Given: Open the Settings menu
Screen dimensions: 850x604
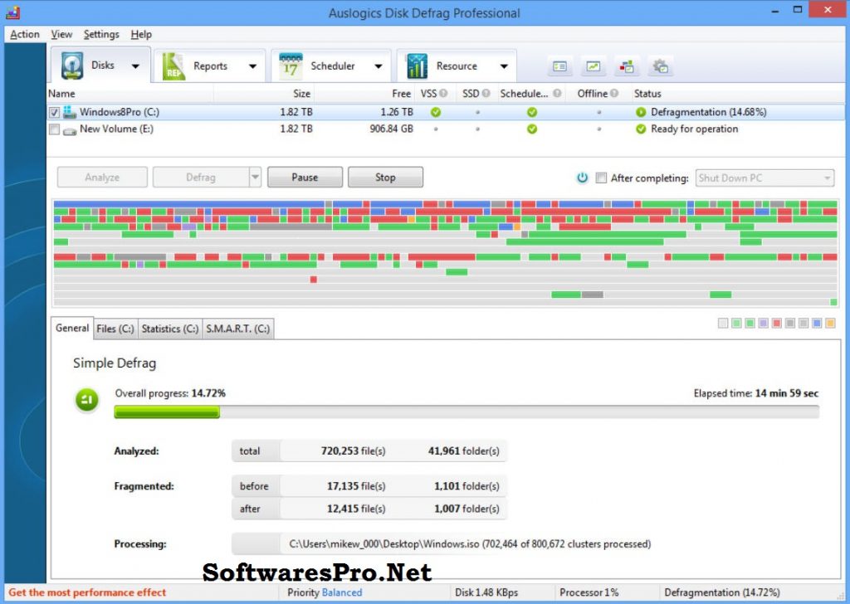Looking at the screenshot, I should point(101,34).
